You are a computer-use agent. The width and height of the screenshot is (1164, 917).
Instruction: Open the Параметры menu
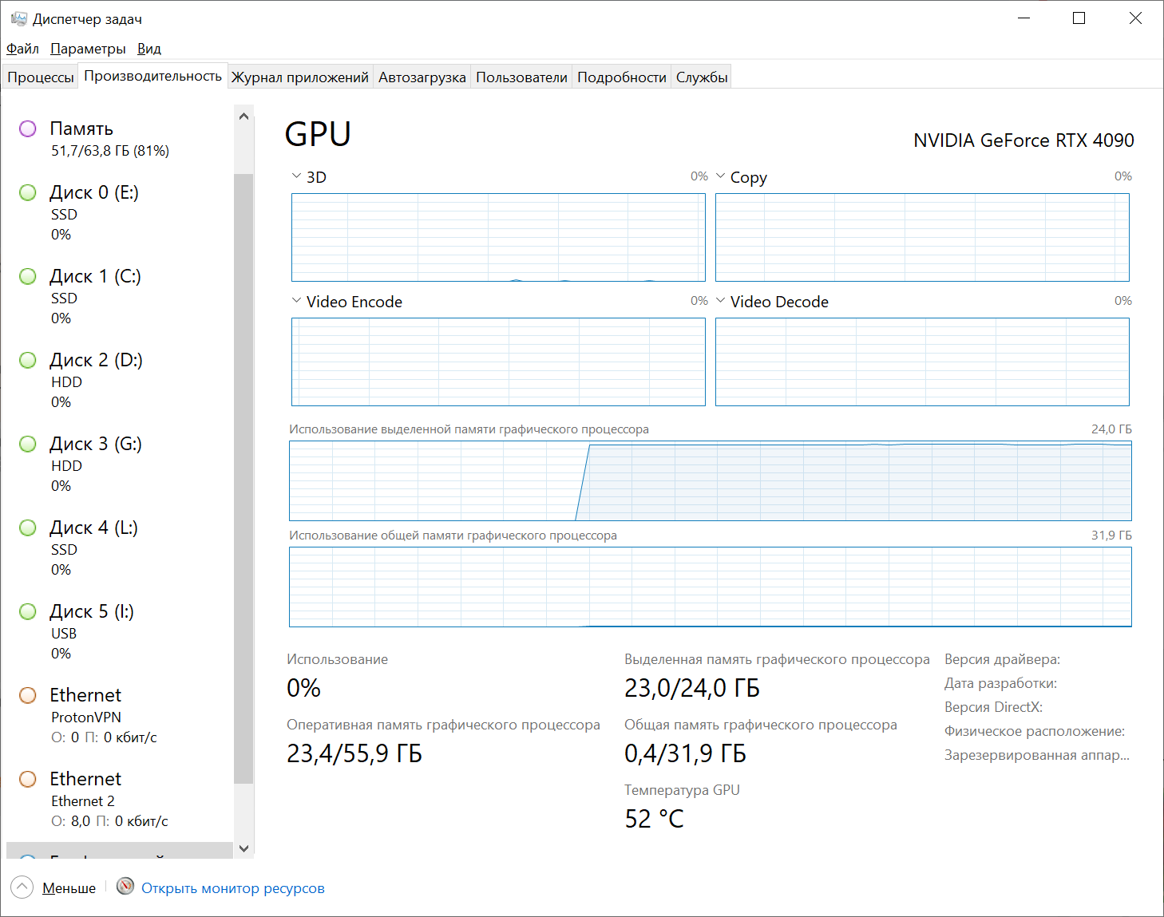88,49
